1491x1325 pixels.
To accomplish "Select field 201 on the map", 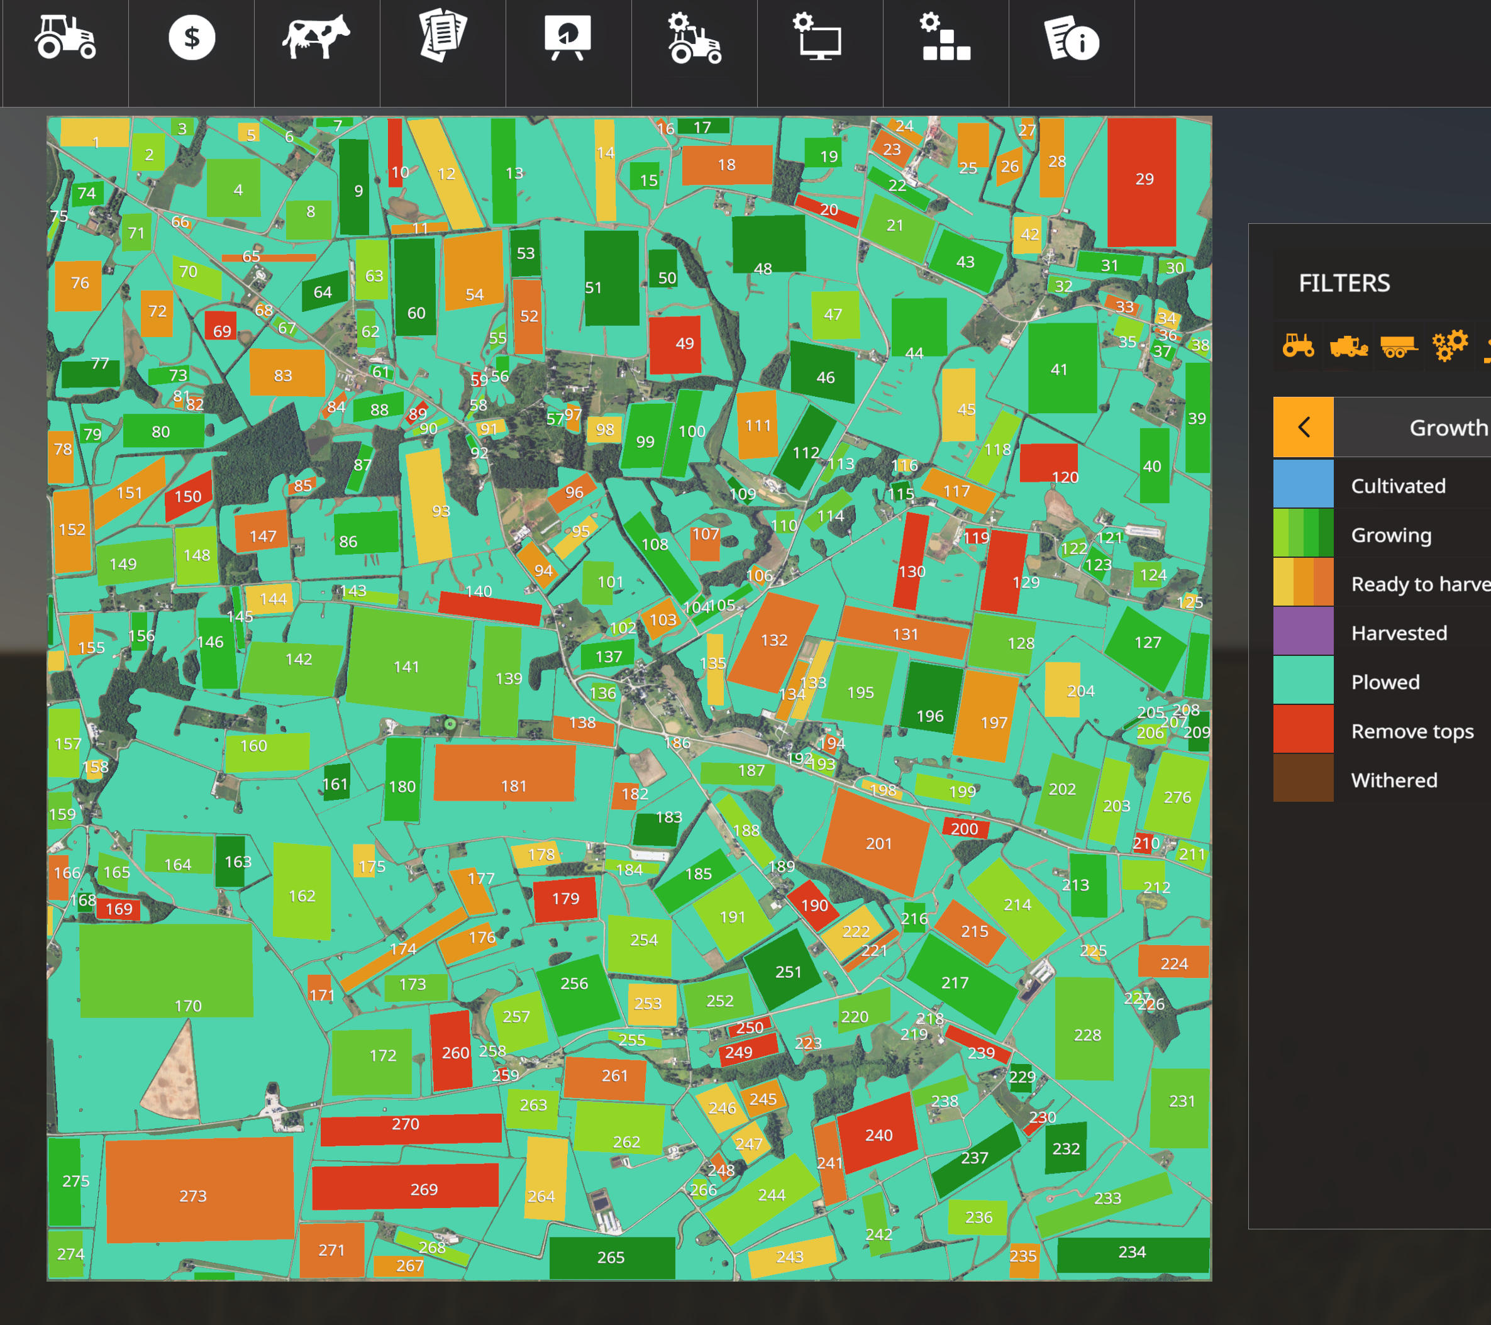I will (x=875, y=841).
